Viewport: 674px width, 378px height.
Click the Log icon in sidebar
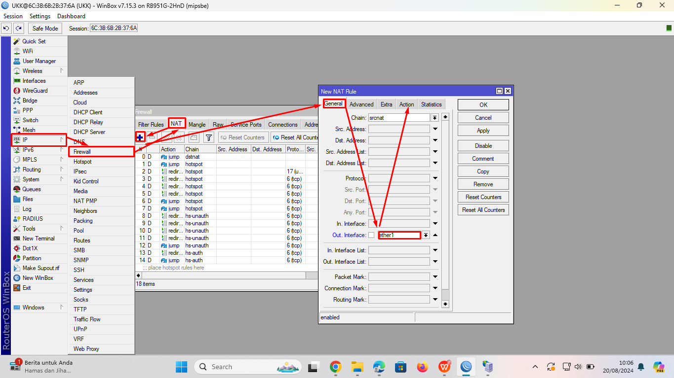[x=17, y=209]
